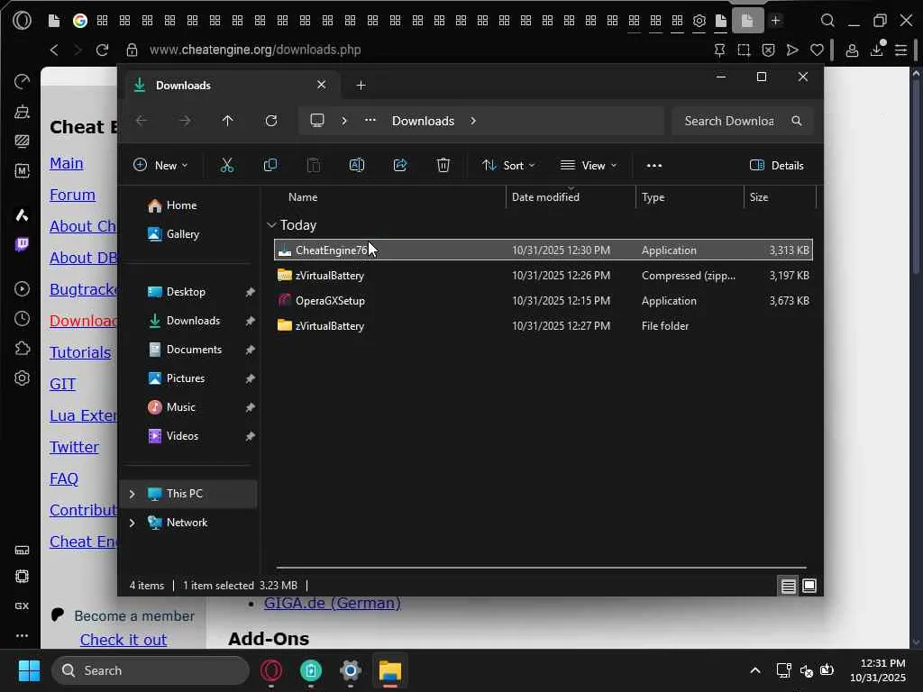Toggle the Details pane button
Viewport: 923px width, 692px height.
pyautogui.click(x=776, y=166)
